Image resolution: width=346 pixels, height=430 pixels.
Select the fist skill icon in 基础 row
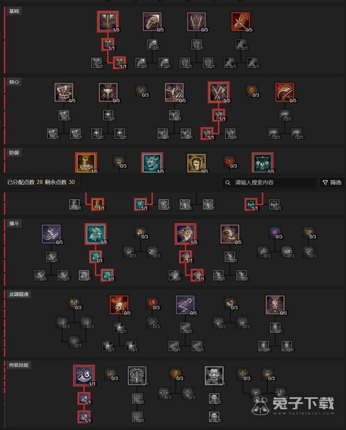[x=152, y=21]
